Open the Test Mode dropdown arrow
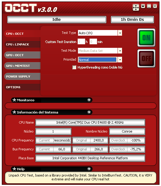The height and width of the screenshot is (186, 161). coord(120,51)
